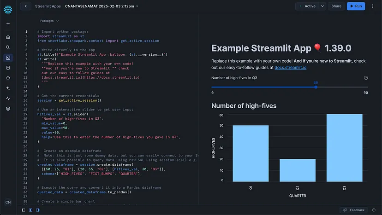Click the 'Number of high-fives' chart heading

pos(244,106)
